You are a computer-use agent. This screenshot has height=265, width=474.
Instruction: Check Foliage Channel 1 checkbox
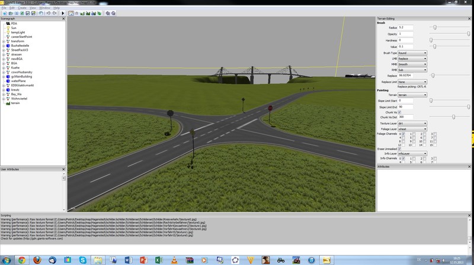pyautogui.click(x=414, y=134)
